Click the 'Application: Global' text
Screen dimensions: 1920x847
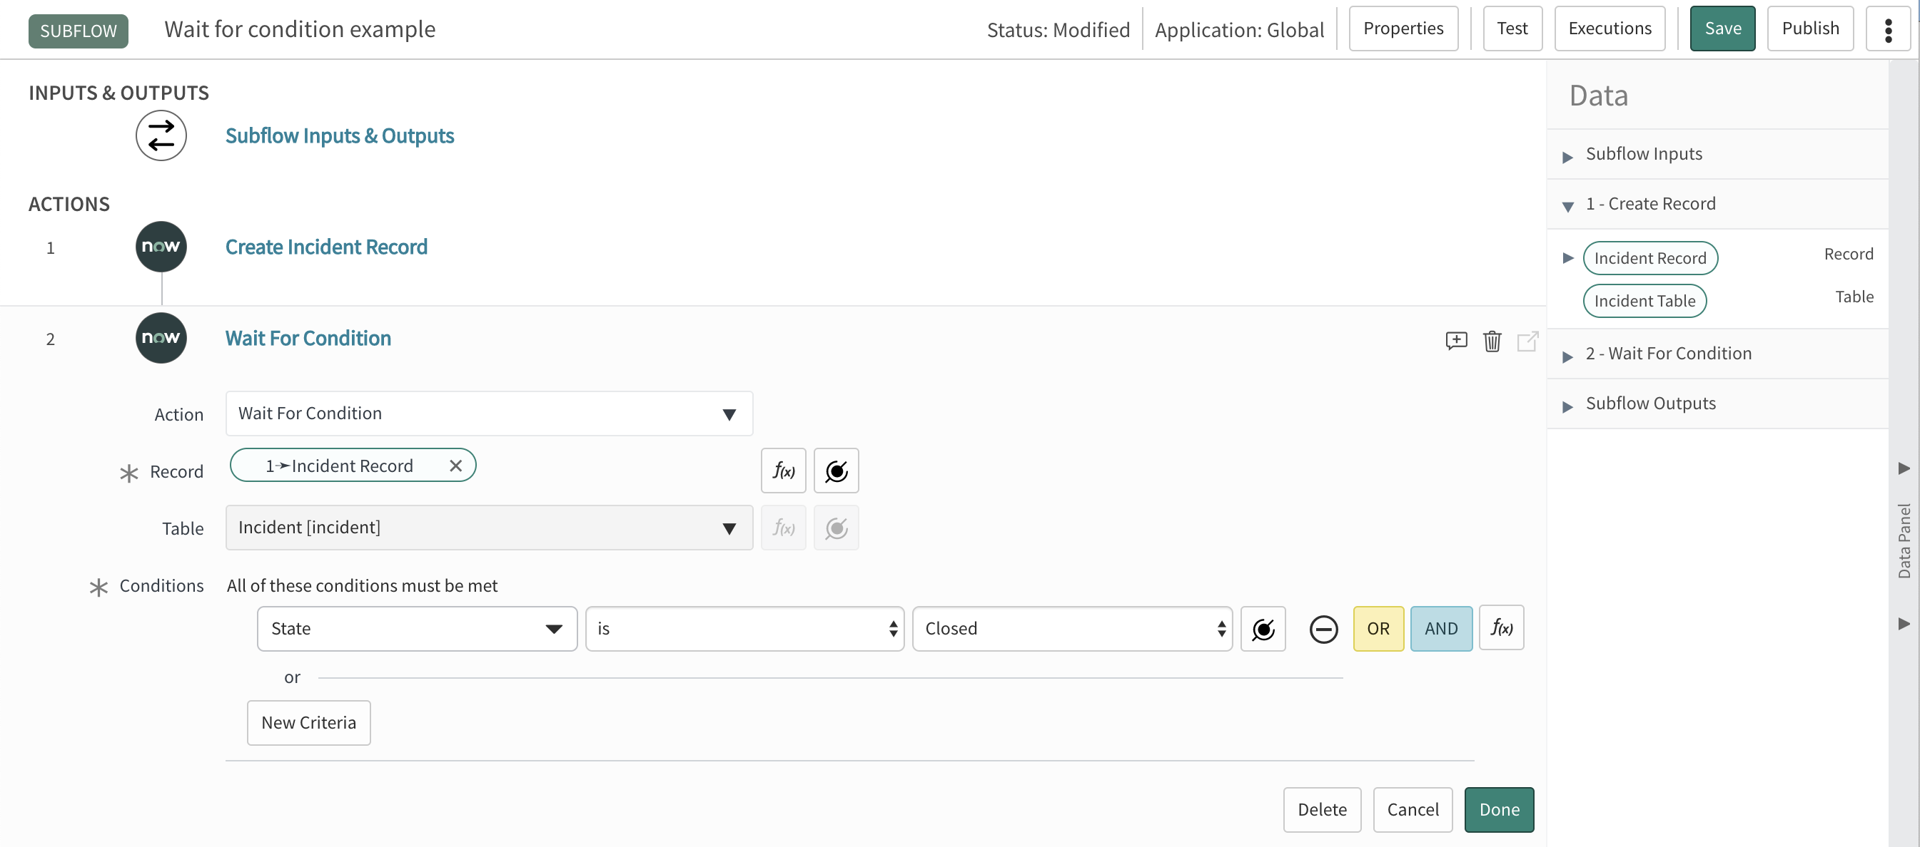click(1239, 31)
